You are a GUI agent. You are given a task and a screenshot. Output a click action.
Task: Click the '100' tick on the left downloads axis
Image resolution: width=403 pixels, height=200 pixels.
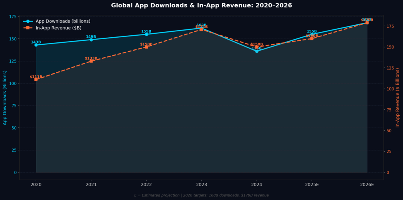(13, 84)
